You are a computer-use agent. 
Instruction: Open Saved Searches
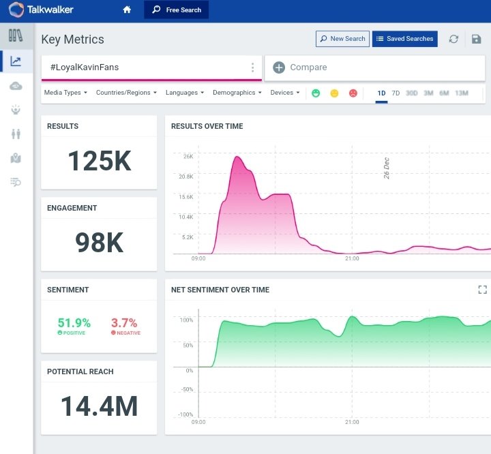405,39
